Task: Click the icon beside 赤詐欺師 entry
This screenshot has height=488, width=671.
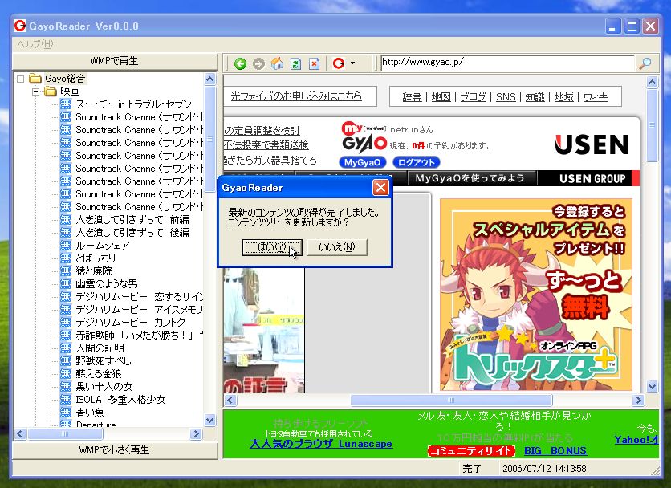Action: pos(66,335)
